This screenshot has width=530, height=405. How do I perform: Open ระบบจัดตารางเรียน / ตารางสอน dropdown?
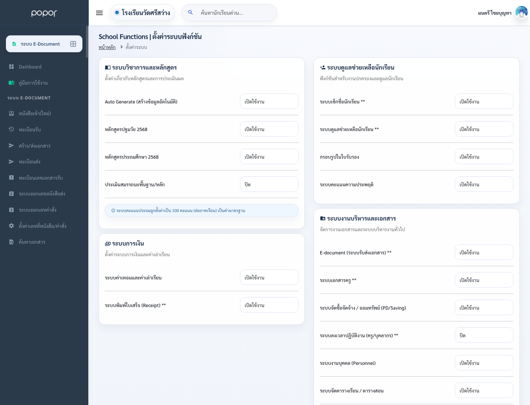tap(484, 390)
